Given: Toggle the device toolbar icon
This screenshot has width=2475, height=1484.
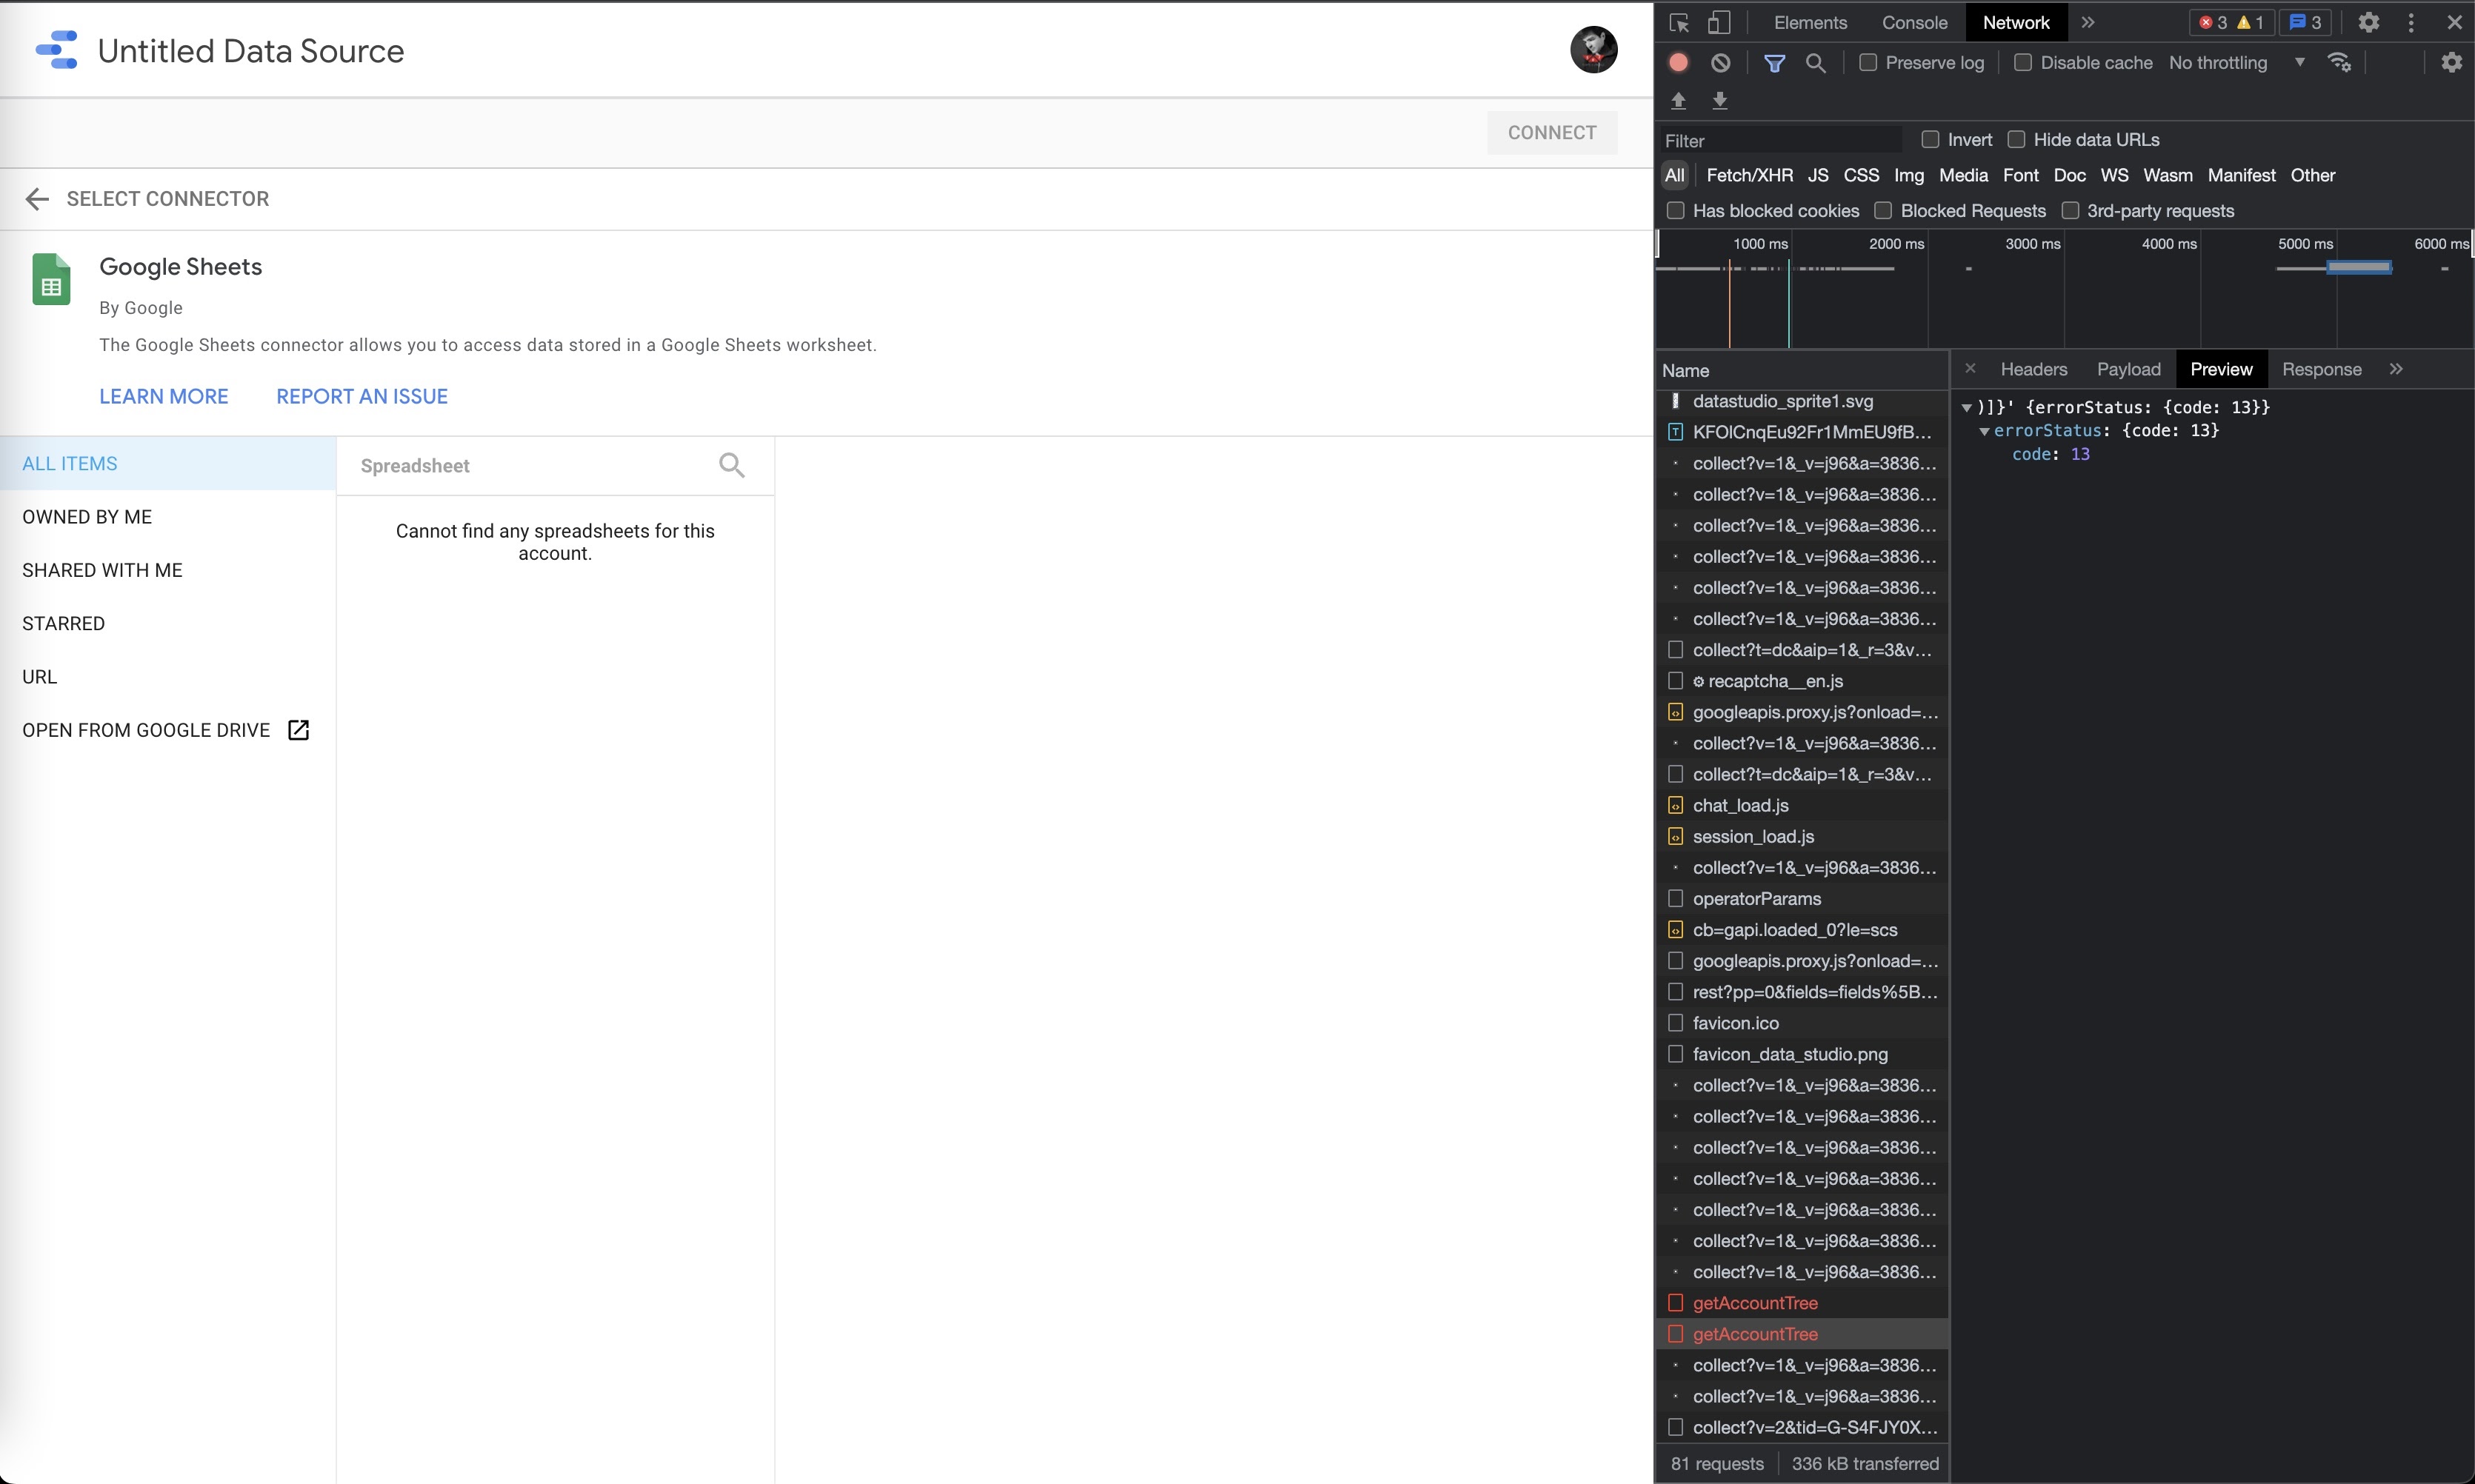Looking at the screenshot, I should [x=1719, y=22].
